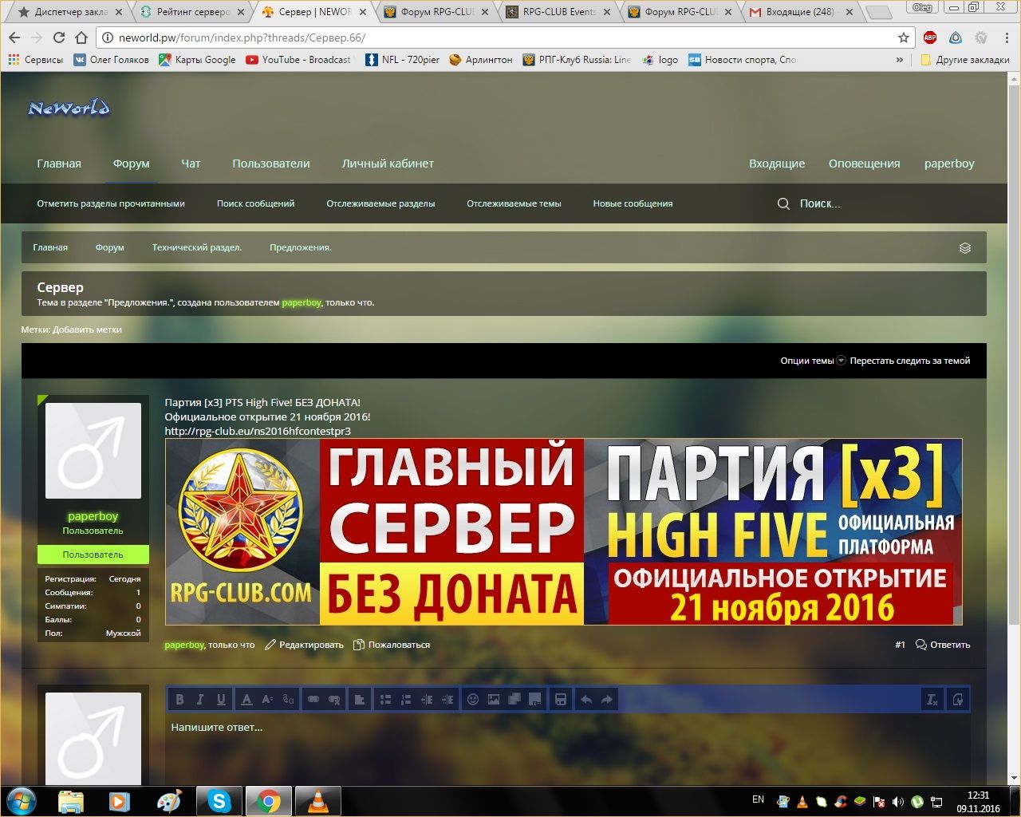
Task: Open Оповещения alerts link
Action: pyautogui.click(x=864, y=164)
